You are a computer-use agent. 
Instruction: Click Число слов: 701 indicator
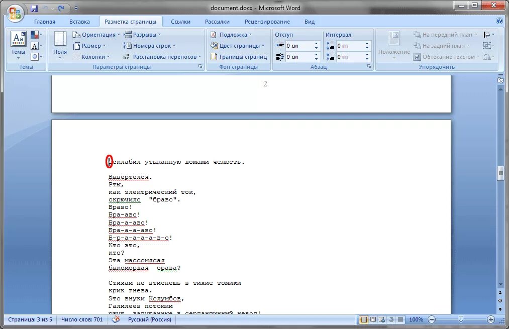82,319
